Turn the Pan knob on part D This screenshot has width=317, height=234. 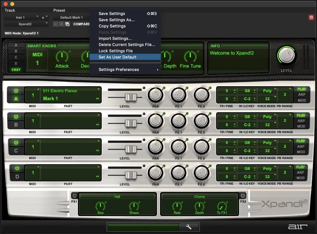155,173
